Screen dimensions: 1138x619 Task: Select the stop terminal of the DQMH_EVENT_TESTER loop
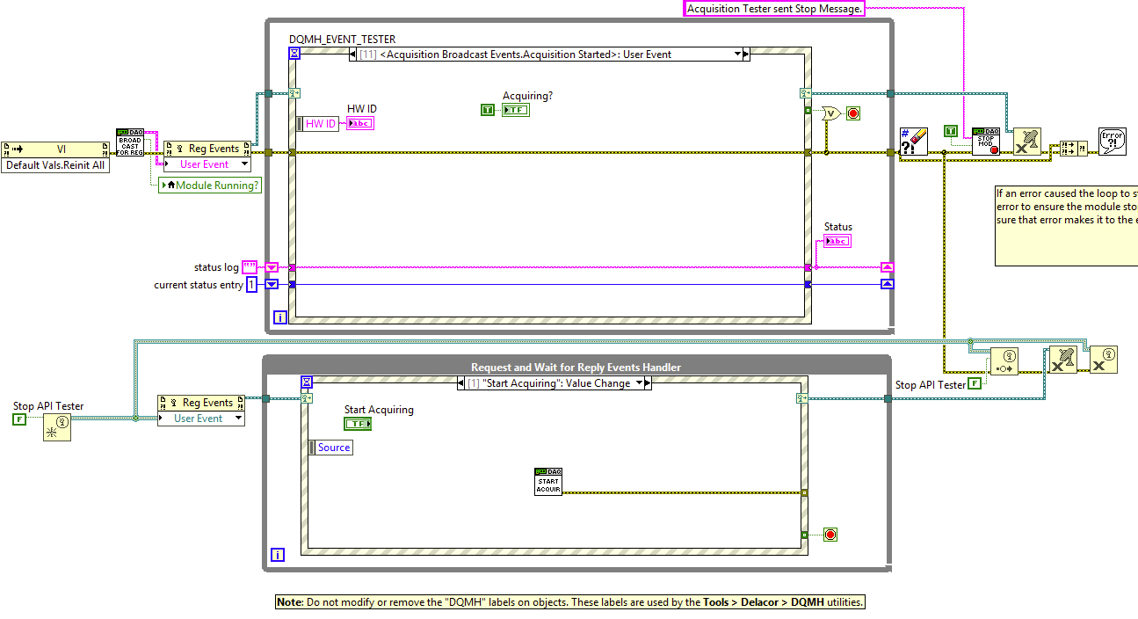(x=852, y=113)
